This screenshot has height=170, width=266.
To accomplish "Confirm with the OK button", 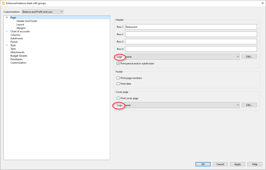I will pyautogui.click(x=203, y=164).
